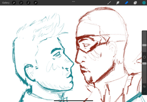The height and width of the screenshot is (102, 147).
Task: Tap the teal character's thick eyebrow
Action: pos(56,50)
